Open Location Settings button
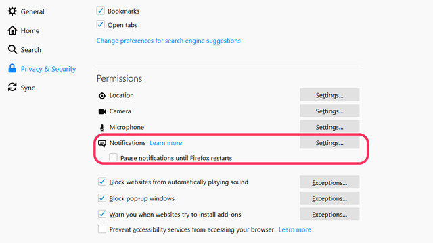The height and width of the screenshot is (243, 433). point(329,95)
